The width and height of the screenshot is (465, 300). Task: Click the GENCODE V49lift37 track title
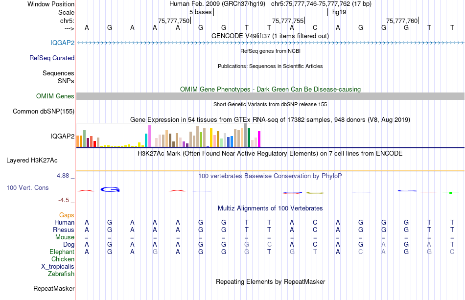coord(270,36)
